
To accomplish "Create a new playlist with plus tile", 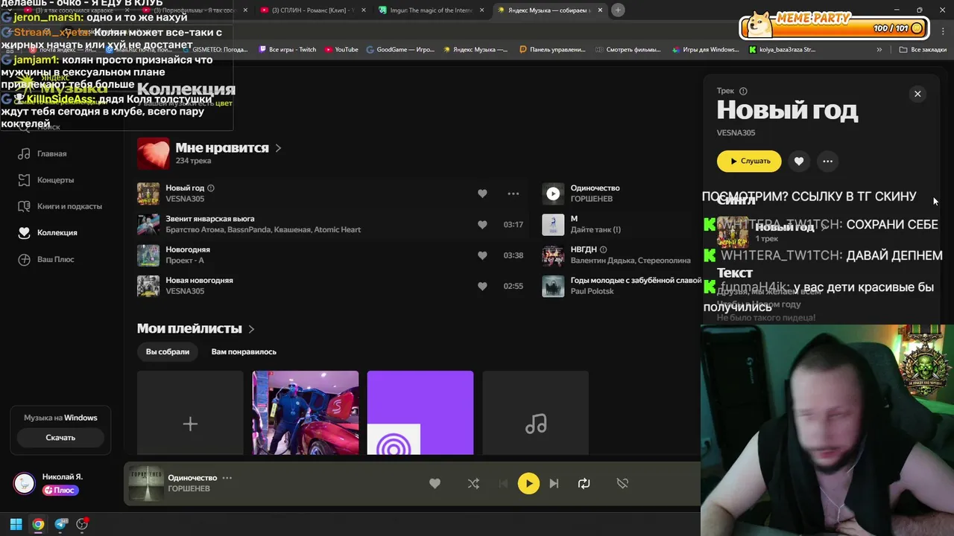I will pyautogui.click(x=190, y=412).
